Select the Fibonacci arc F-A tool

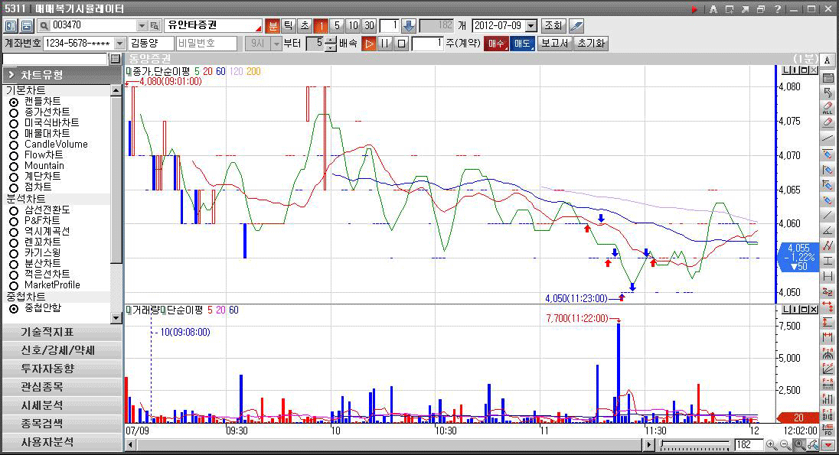coord(828,353)
